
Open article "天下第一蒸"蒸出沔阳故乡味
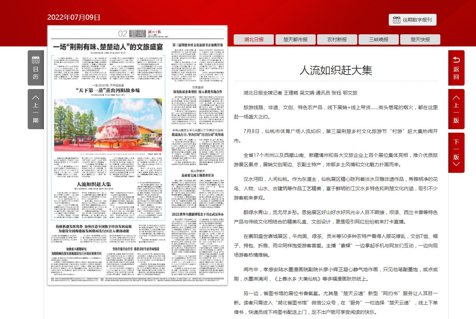pyautogui.click(x=108, y=90)
